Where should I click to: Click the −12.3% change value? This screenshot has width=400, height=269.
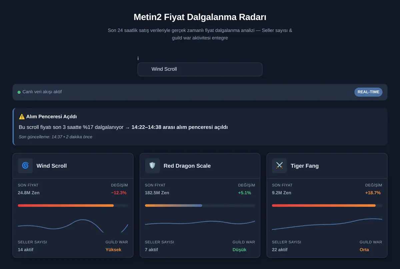click(x=119, y=193)
